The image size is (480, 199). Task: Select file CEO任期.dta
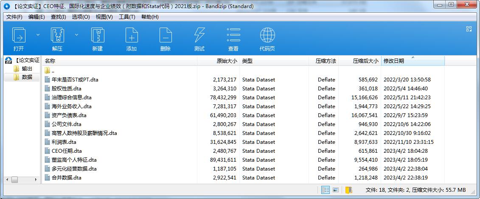point(67,151)
